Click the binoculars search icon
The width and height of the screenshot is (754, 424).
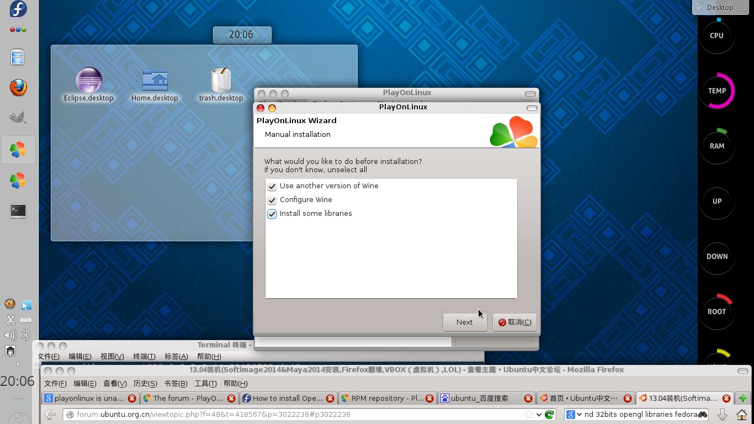pos(703,414)
